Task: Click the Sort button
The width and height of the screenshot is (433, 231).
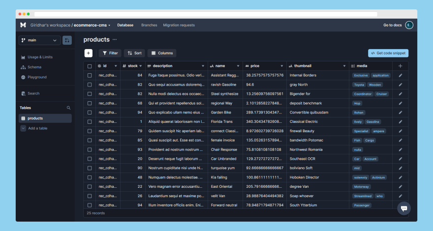Action: (x=134, y=53)
